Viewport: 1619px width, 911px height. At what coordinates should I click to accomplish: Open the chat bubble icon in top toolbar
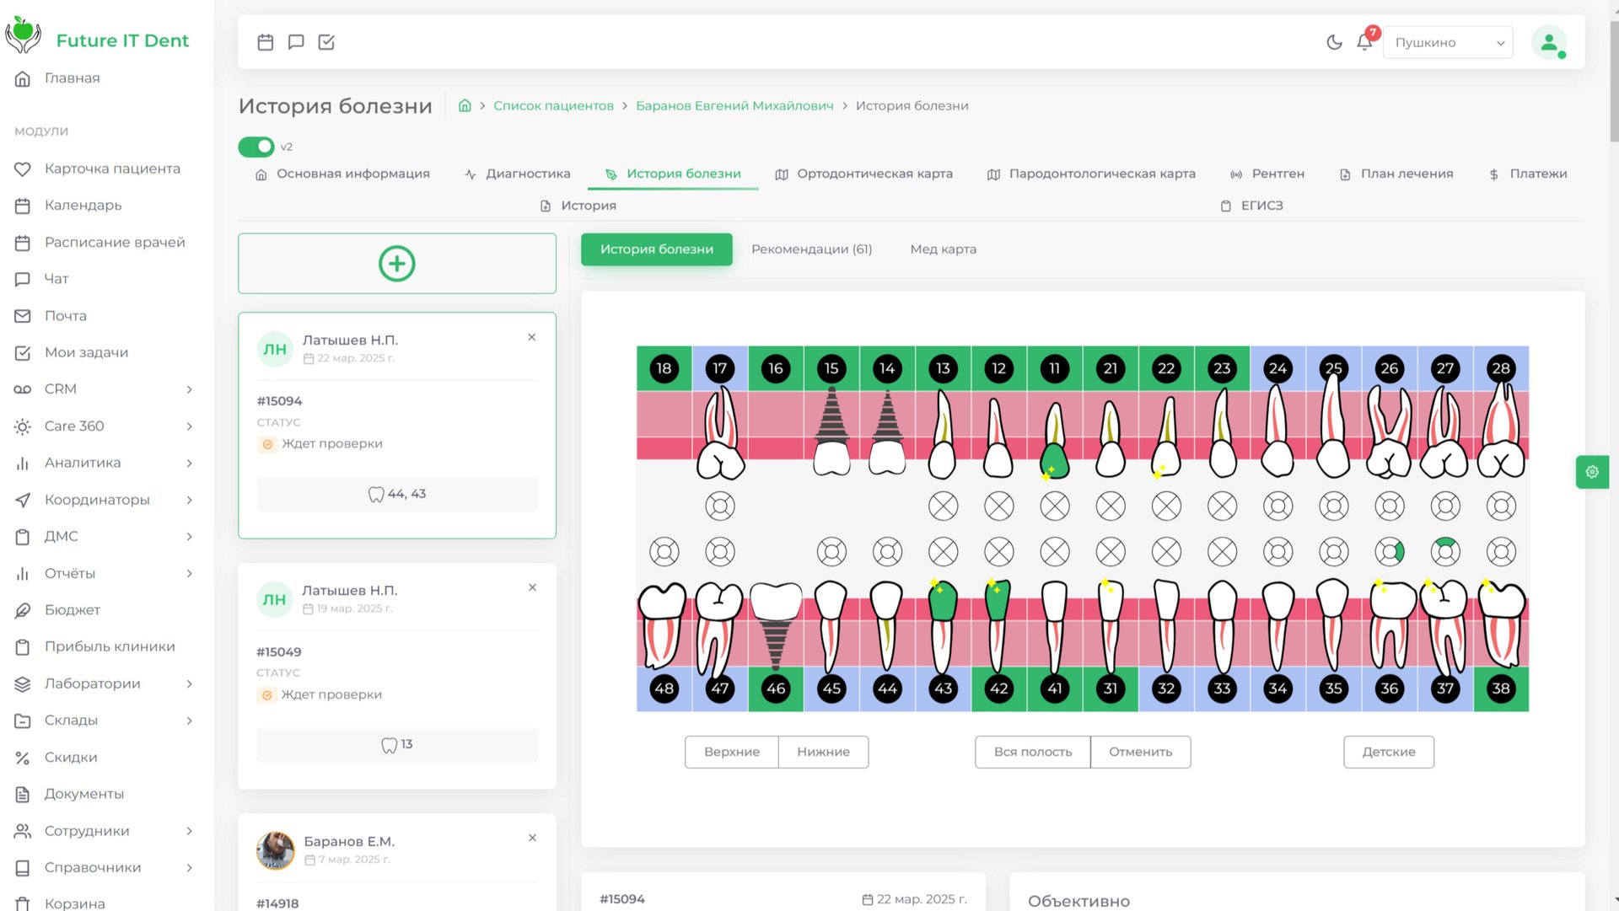pyautogui.click(x=296, y=42)
